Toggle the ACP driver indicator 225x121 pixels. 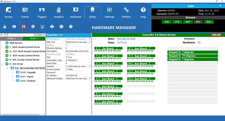[188, 22]
